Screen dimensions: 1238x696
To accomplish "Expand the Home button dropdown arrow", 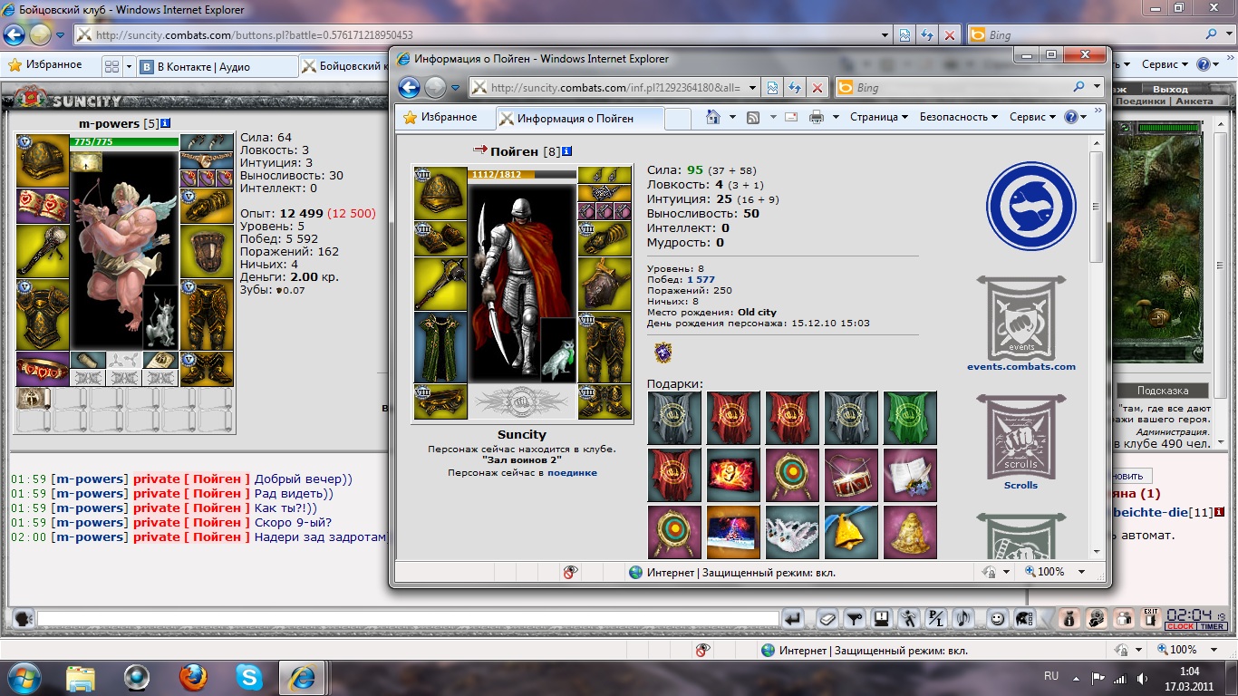I will point(732,117).
